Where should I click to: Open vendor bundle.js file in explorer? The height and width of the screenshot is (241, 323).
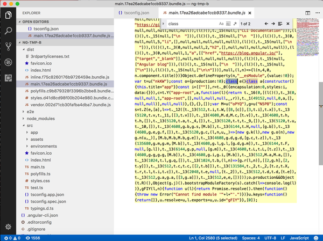pos(71,105)
